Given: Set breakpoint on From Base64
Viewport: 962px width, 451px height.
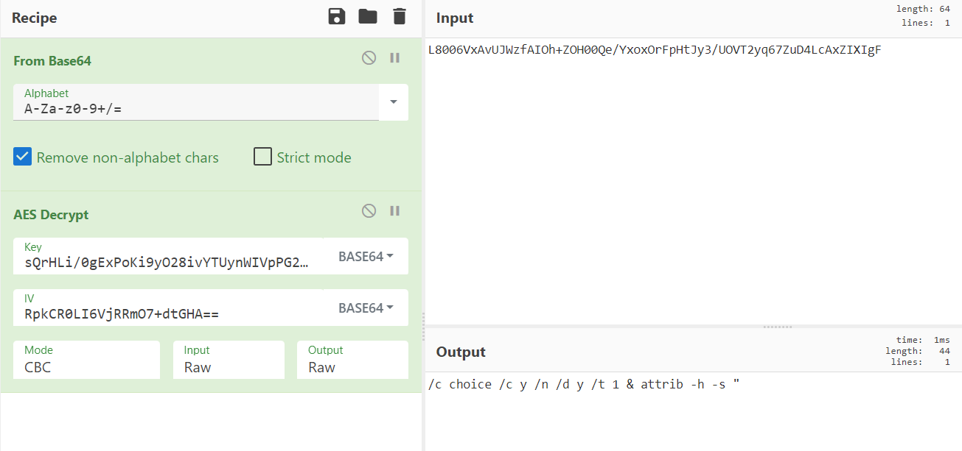Looking at the screenshot, I should (395, 58).
